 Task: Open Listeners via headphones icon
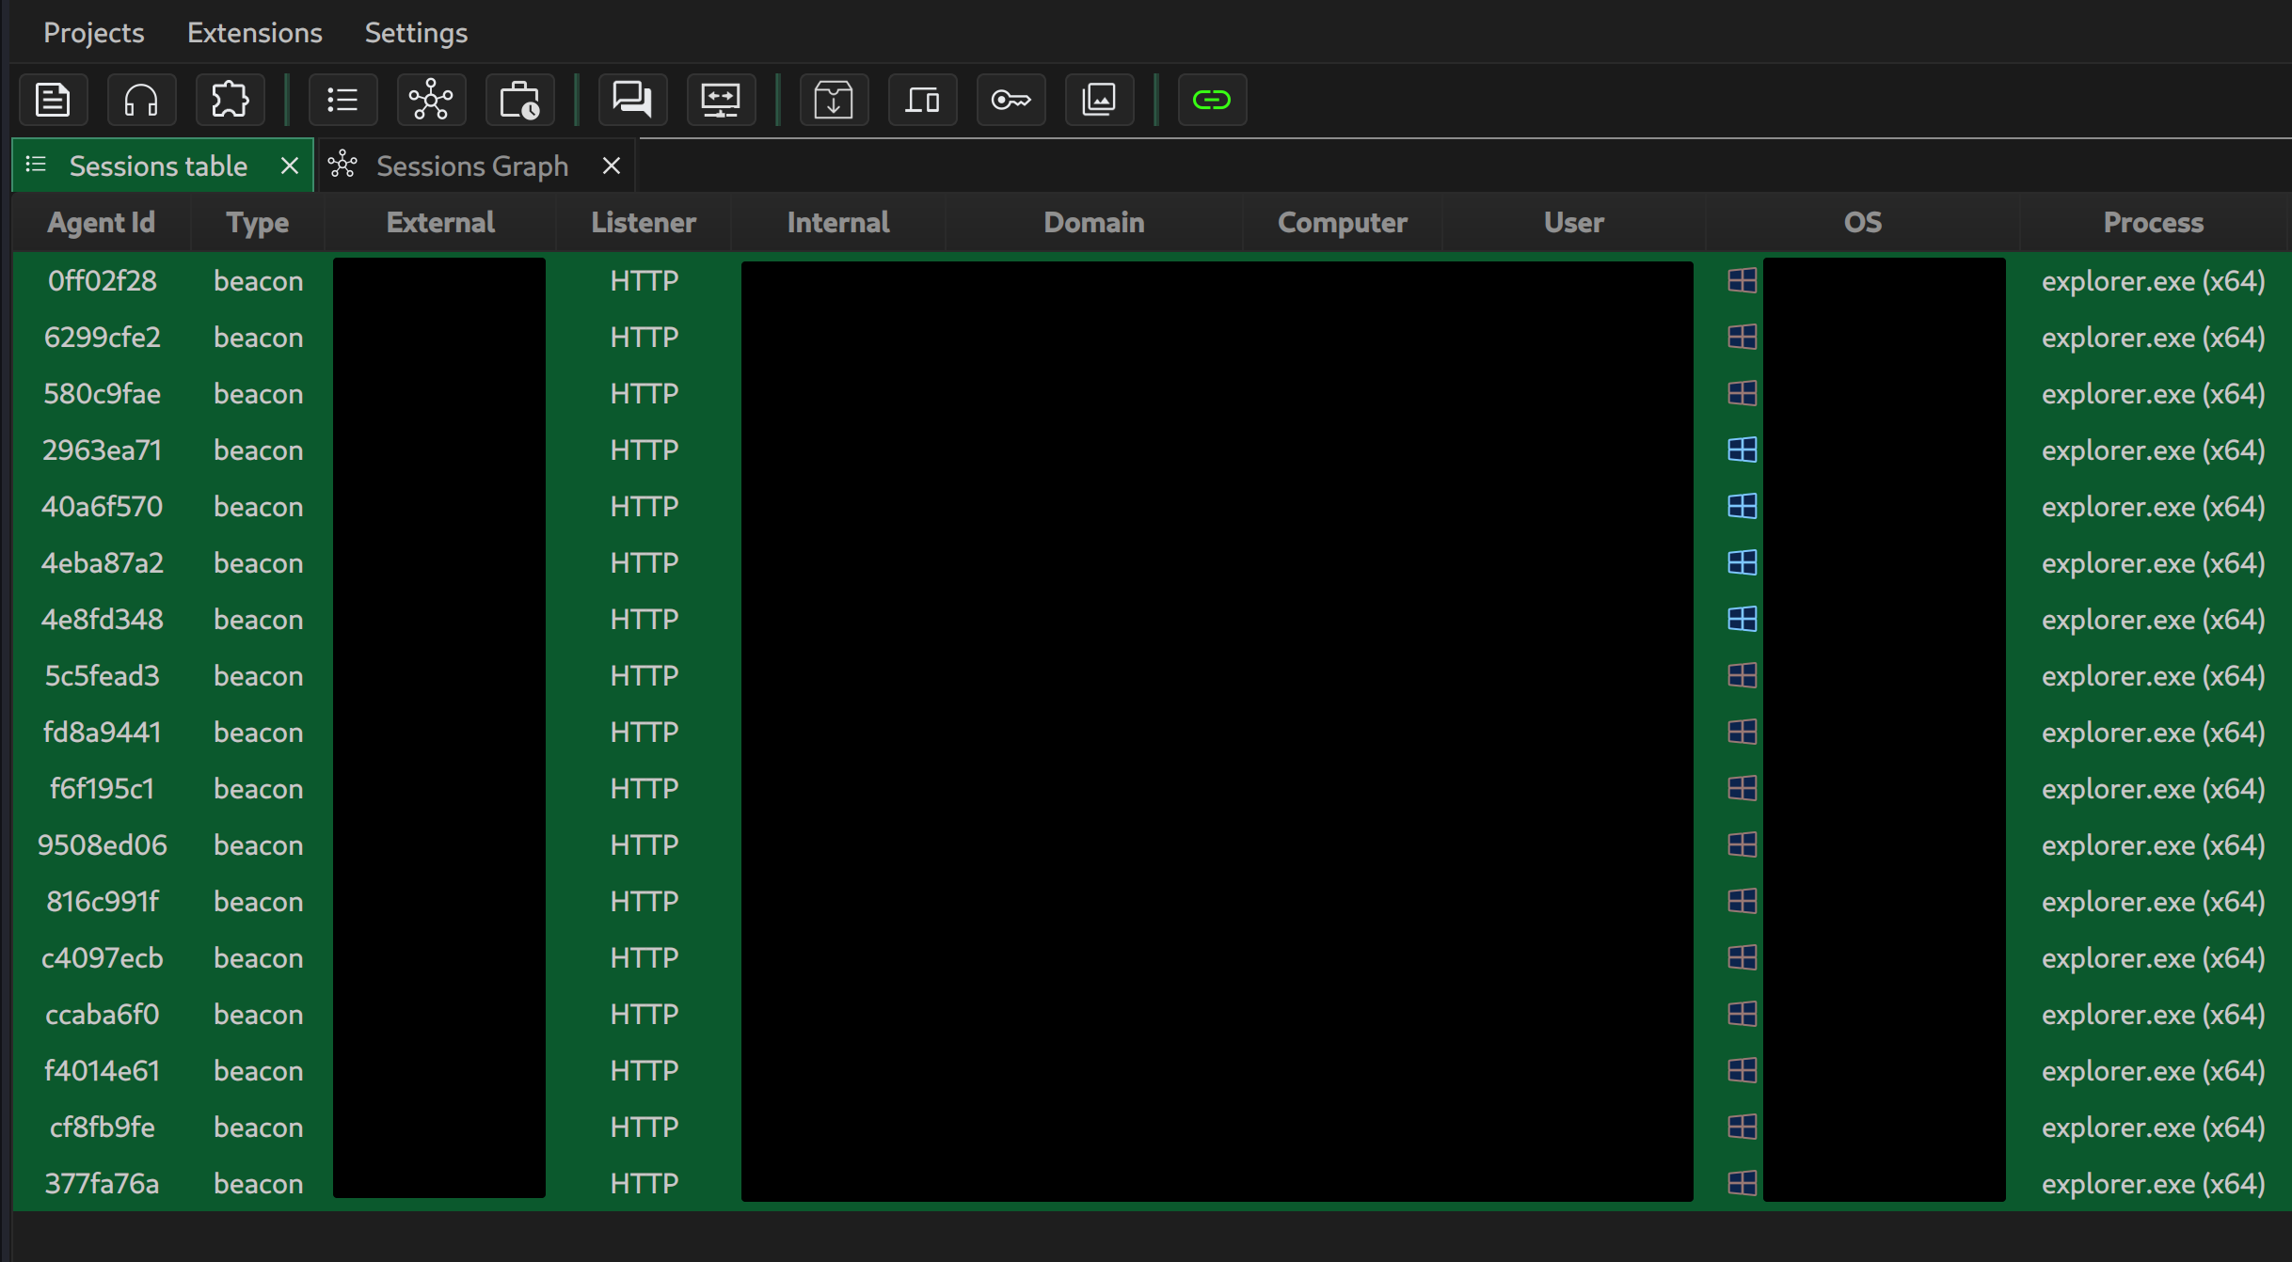tap(141, 100)
